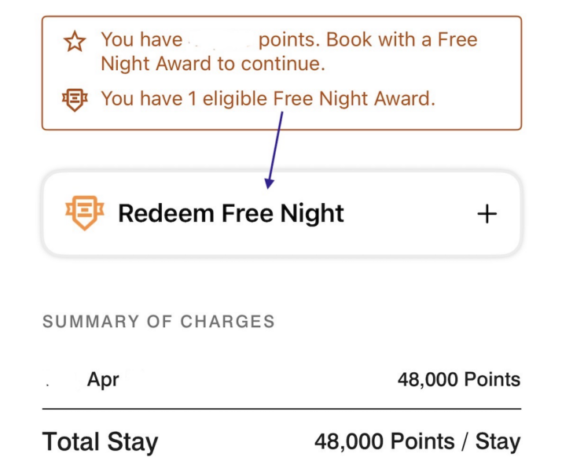Click the Total Stay label
Image resolution: width=562 pixels, height=472 pixels.
(100, 441)
